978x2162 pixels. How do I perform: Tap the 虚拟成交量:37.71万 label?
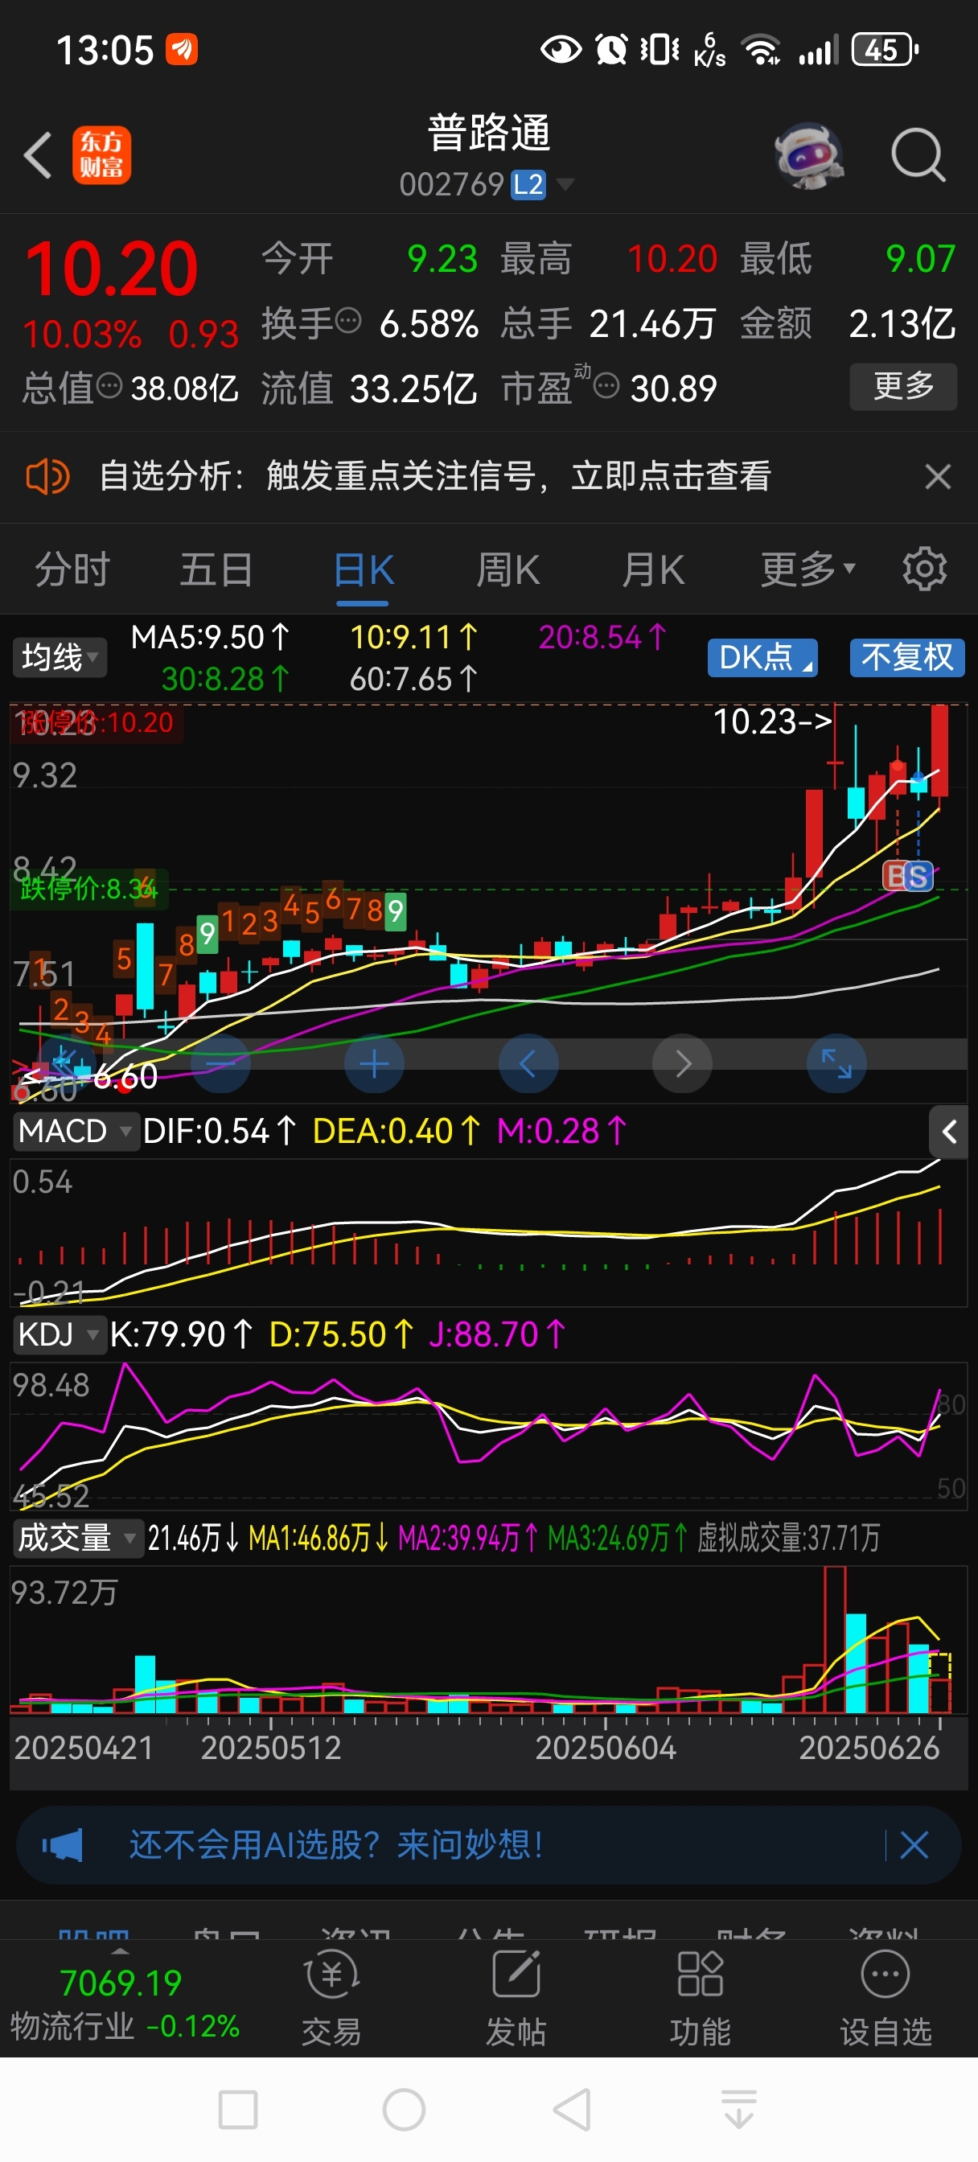788,1539
